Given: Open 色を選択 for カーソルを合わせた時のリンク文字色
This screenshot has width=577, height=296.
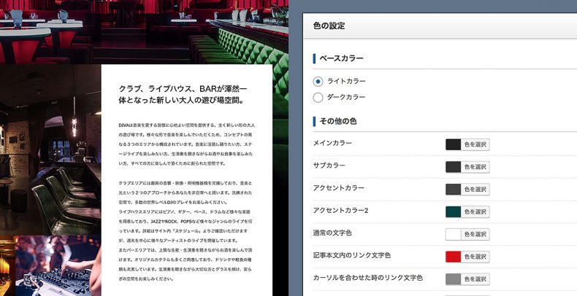Looking at the screenshot, I should [475, 279].
